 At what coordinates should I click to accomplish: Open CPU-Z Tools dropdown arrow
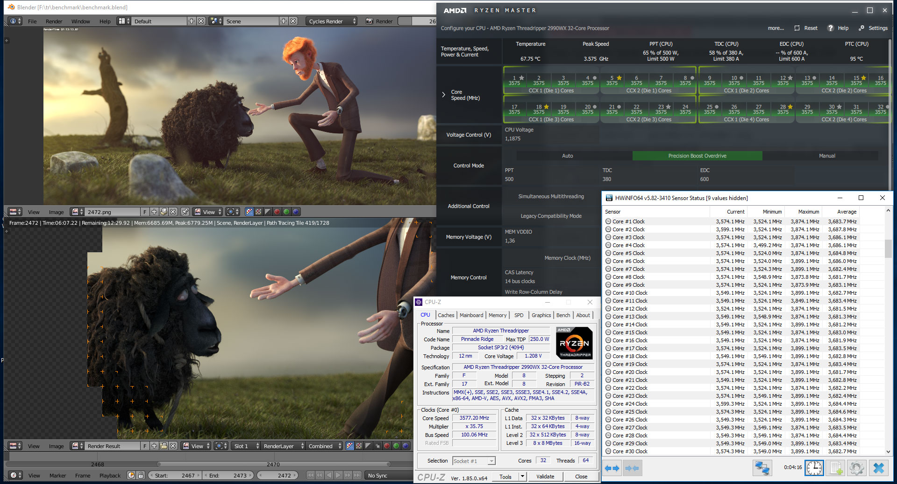523,477
